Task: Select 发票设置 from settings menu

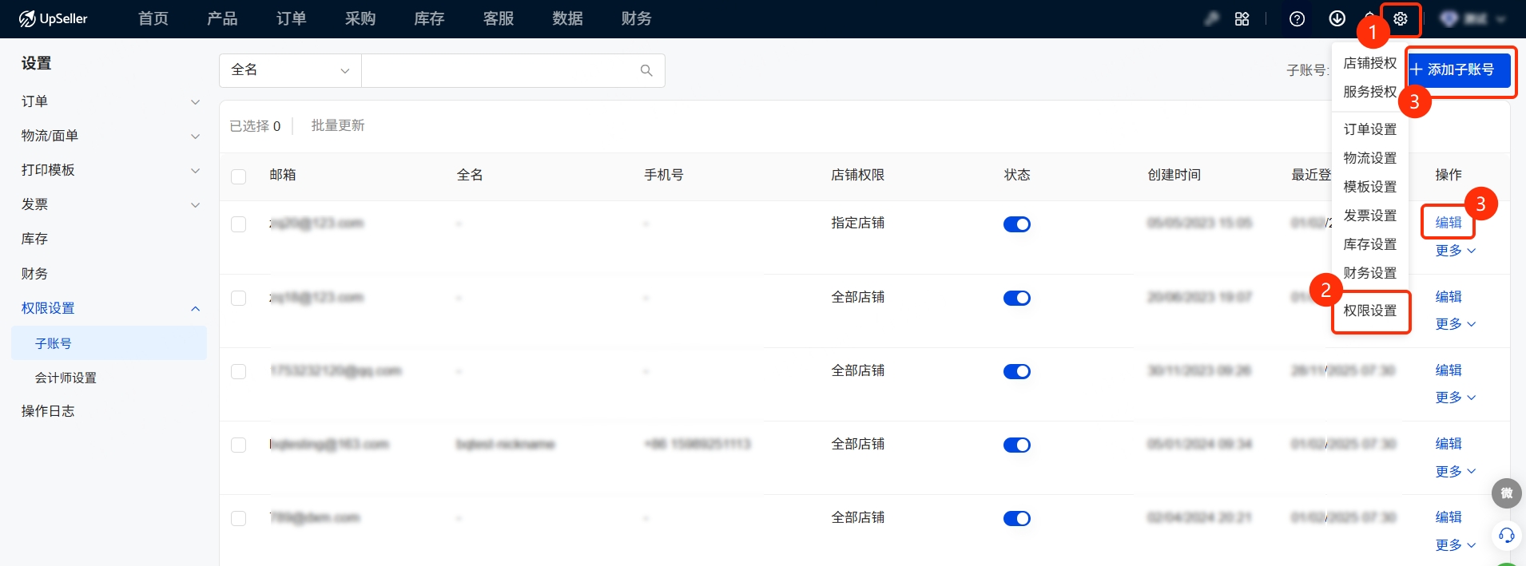Action: click(x=1369, y=216)
